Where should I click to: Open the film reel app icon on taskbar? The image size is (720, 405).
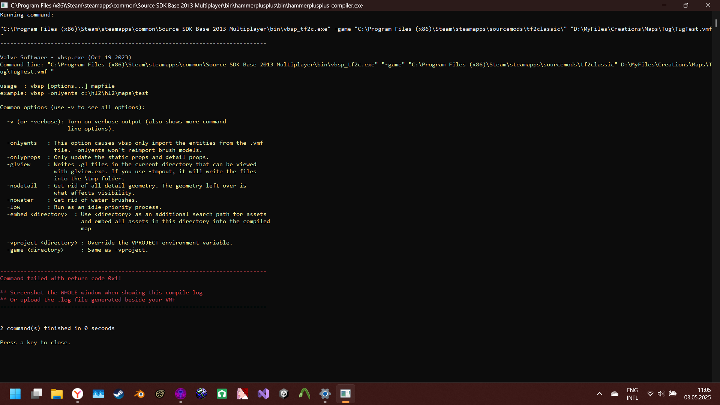[x=160, y=394]
